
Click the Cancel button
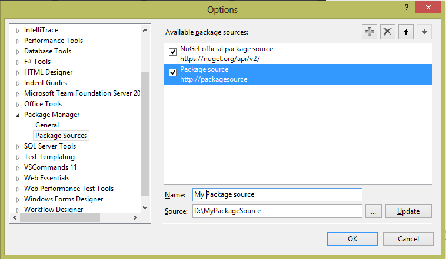coord(408,239)
